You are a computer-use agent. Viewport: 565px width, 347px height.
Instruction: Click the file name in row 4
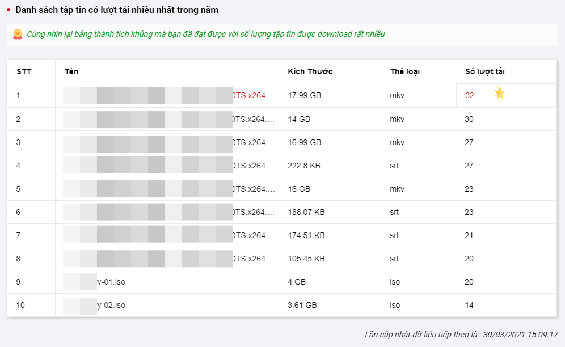[254, 166]
